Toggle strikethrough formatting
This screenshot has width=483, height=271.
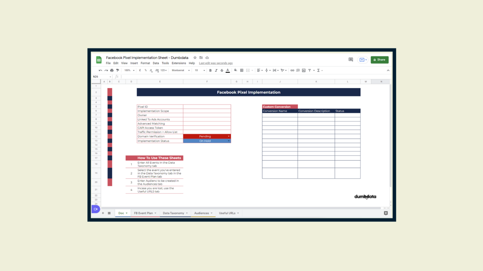click(221, 70)
